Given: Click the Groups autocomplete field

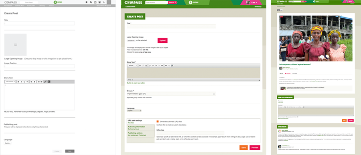Looking at the screenshot, I should (171, 94).
